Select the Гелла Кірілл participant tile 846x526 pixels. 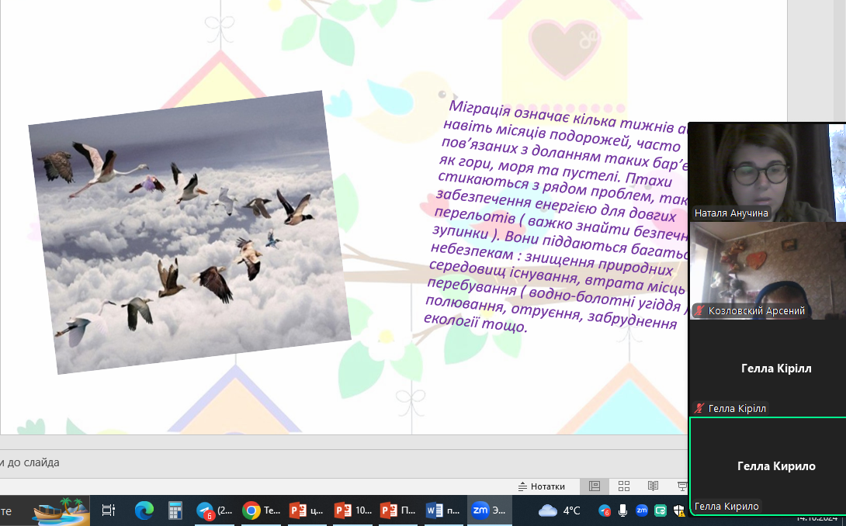[x=768, y=369]
